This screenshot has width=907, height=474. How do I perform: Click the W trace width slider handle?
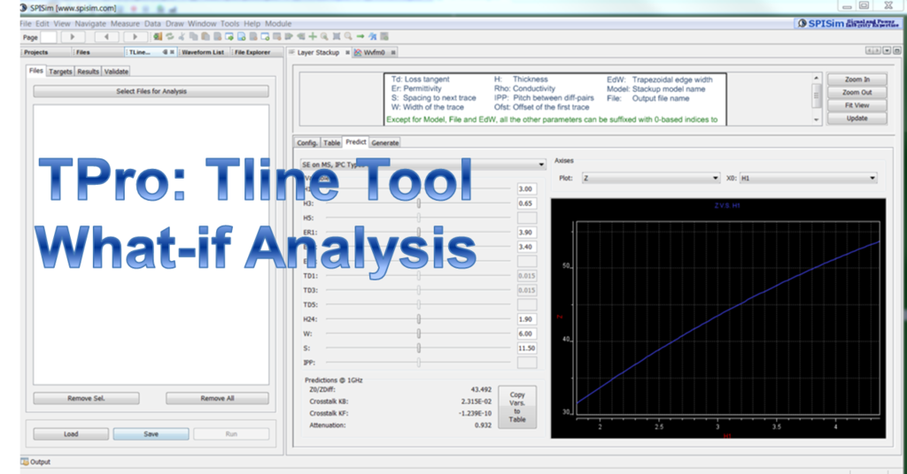(x=419, y=334)
